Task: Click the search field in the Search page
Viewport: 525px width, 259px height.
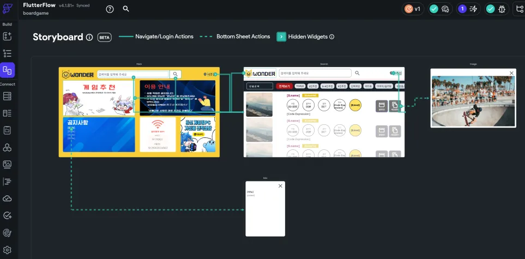Action: (x=315, y=73)
